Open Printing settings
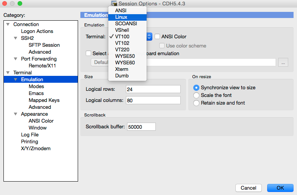This screenshot has height=195, width=297. pyautogui.click(x=29, y=142)
